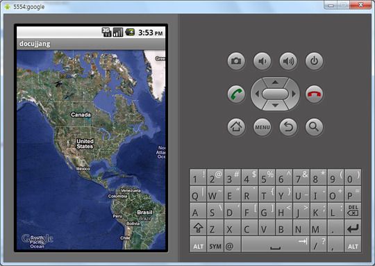The width and height of the screenshot is (375, 266).
Task: Click the Peru map label
Action: [x=117, y=216]
